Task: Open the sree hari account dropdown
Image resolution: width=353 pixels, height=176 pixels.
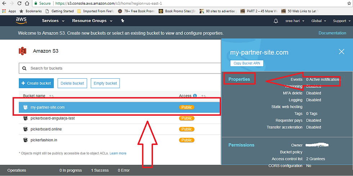Action: (x=295, y=21)
